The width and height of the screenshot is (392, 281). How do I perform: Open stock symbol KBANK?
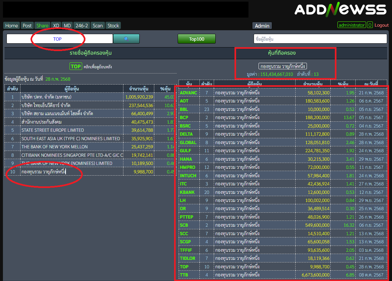pos(187,192)
